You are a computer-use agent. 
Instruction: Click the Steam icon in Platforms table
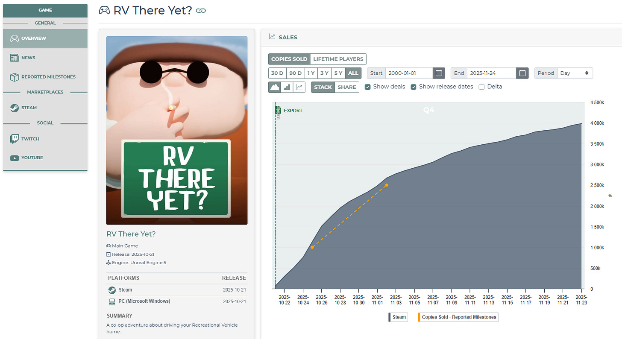(x=112, y=290)
